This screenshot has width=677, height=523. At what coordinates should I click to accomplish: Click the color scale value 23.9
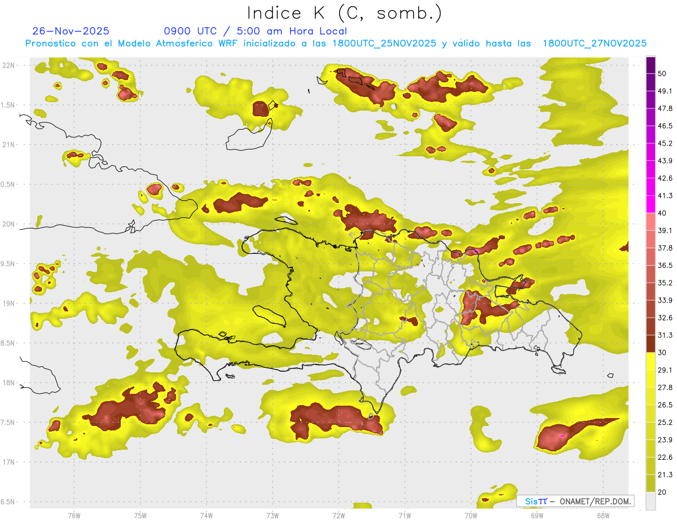pos(665,440)
